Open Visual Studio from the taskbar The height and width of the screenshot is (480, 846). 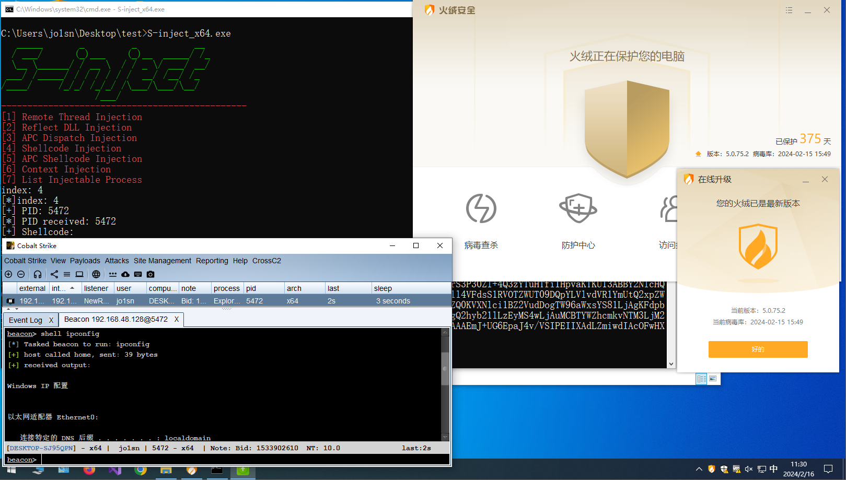pos(115,470)
